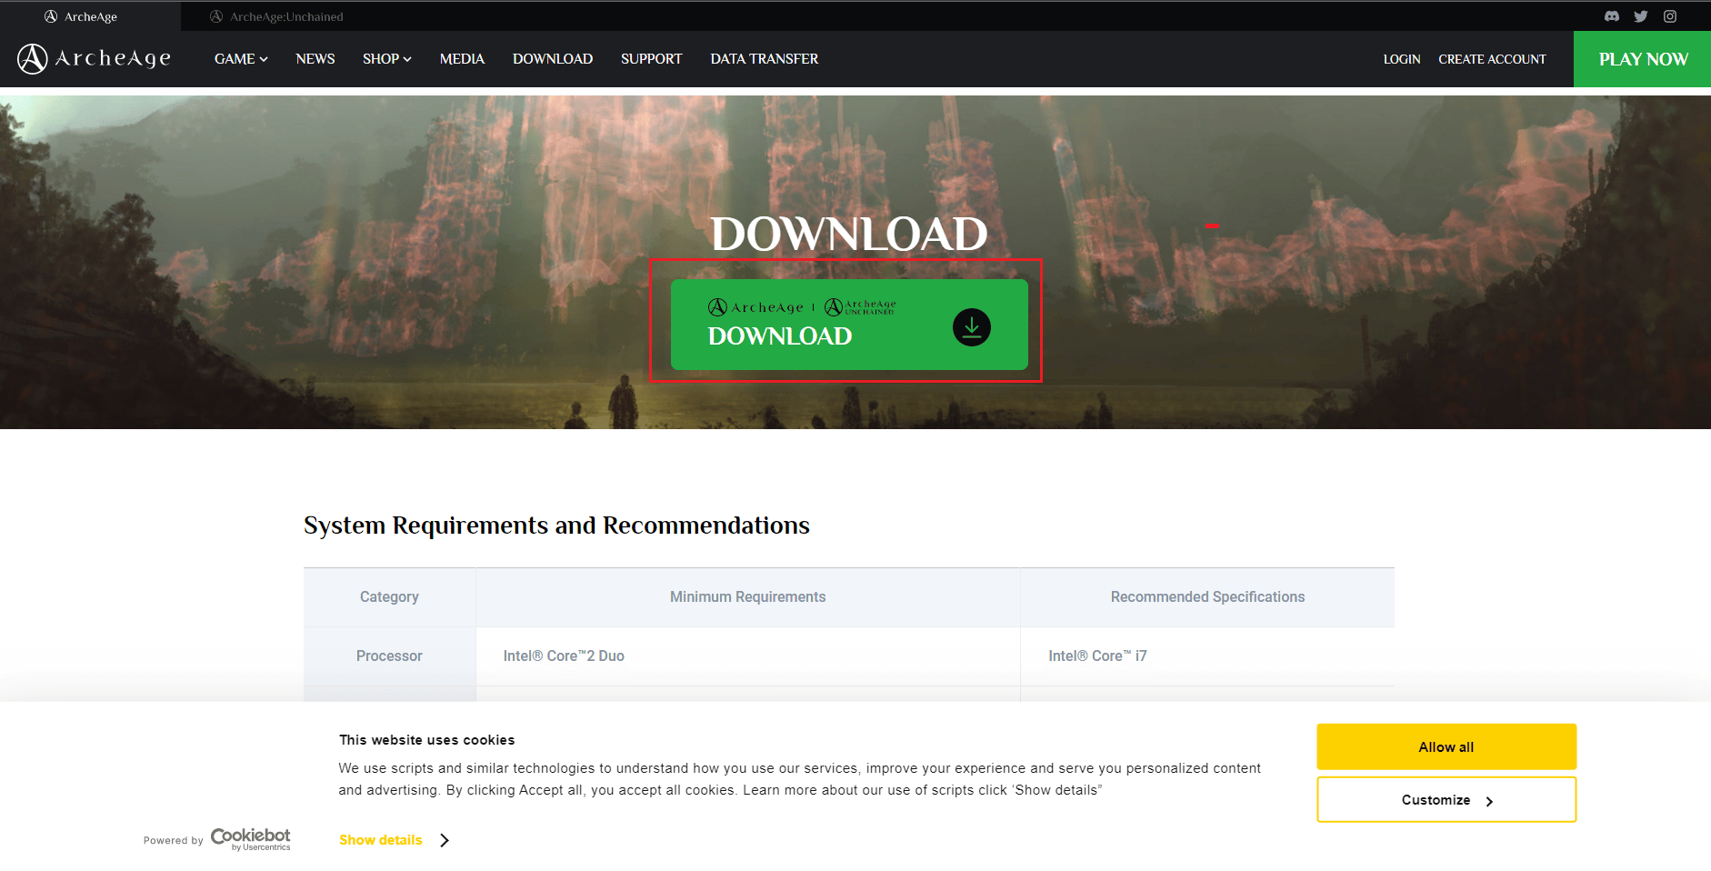Click the Cookiebot logo

pos(251,838)
